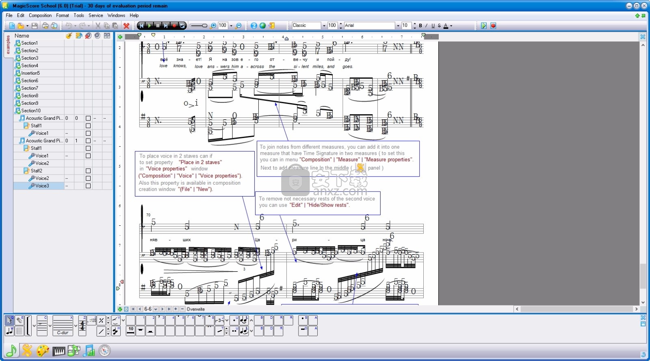
Task: Click the scissors cut icon
Action: [98, 26]
